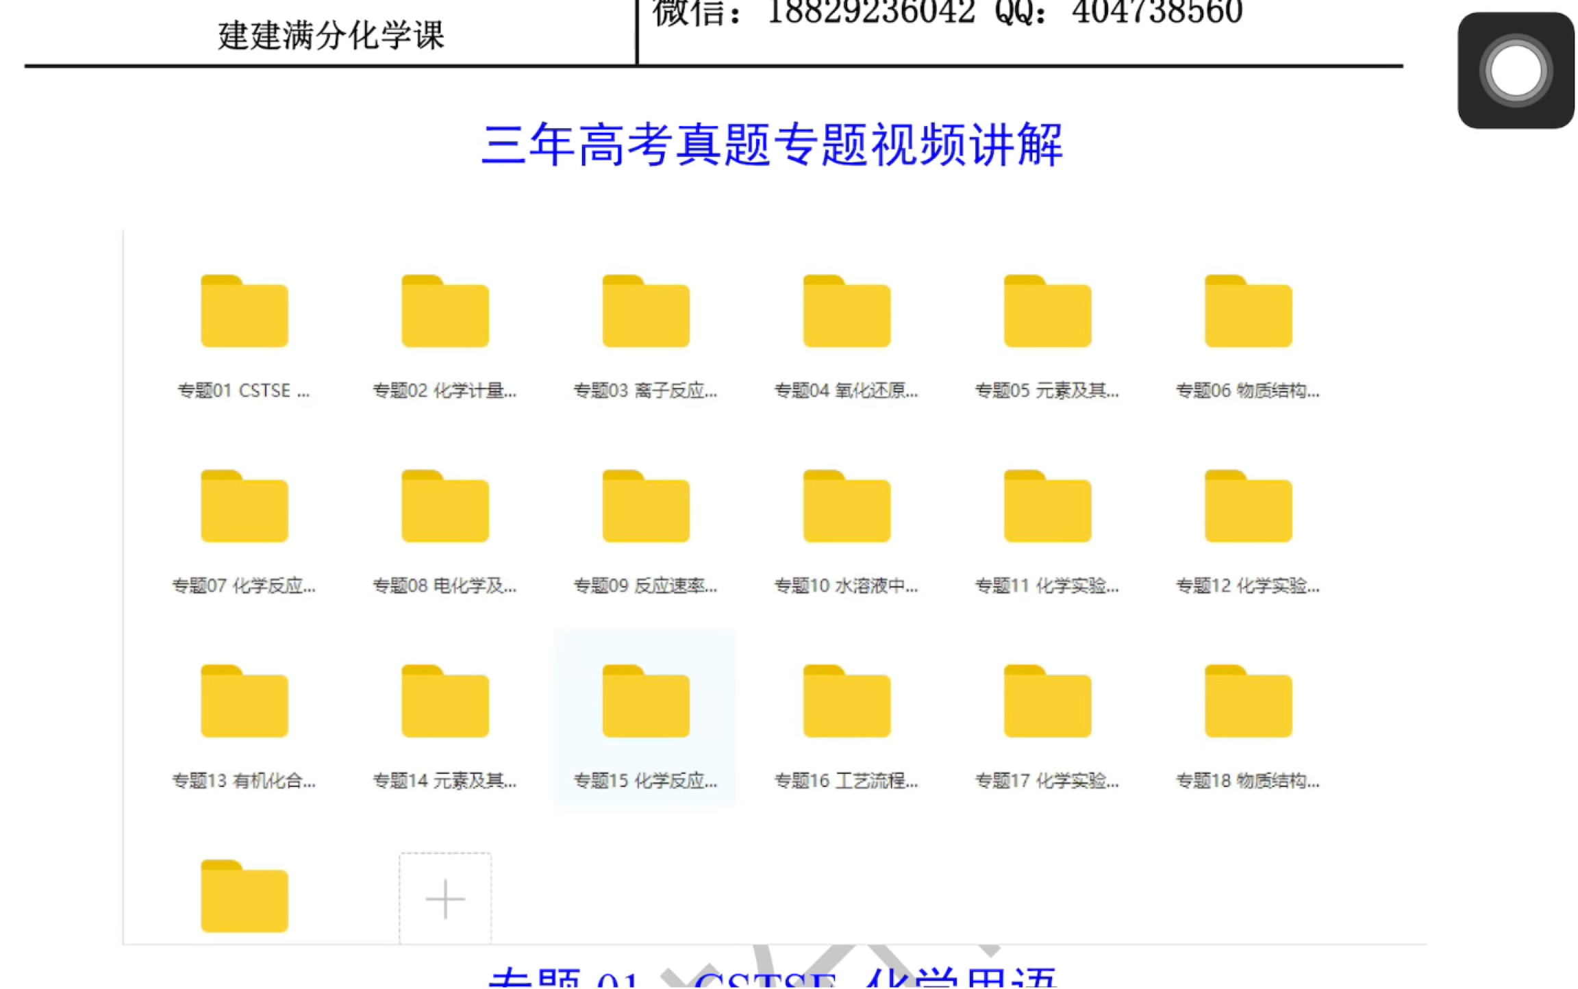The height and width of the screenshot is (989, 1578).
Task: Open the 专题18 物质结构 folder icon
Action: click(x=1248, y=701)
